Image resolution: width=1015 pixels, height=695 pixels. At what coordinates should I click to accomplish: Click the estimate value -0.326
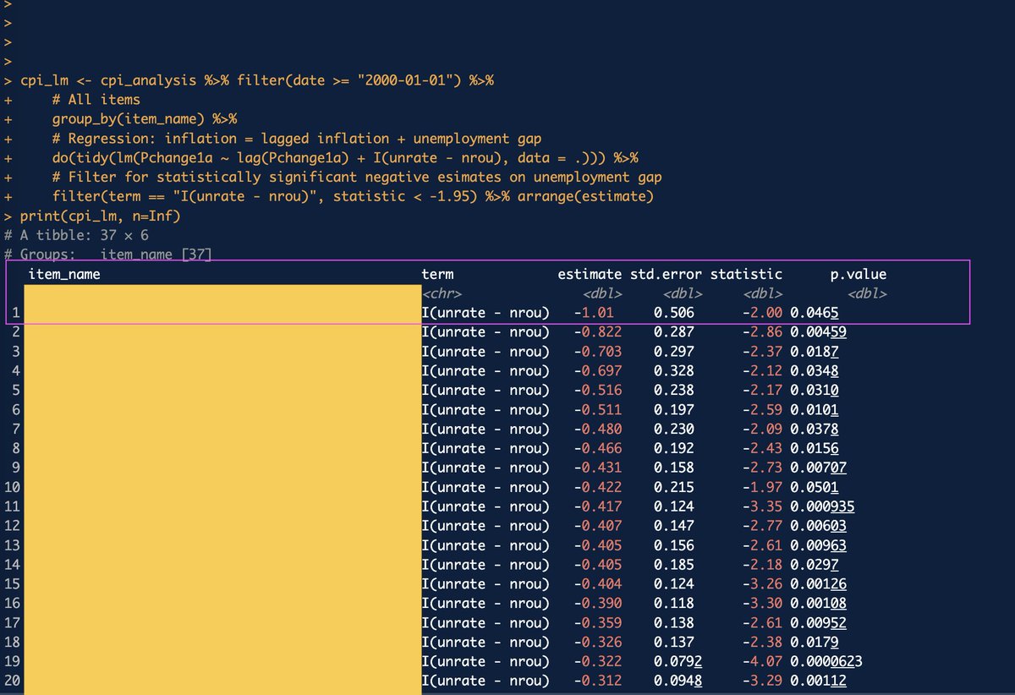598,643
